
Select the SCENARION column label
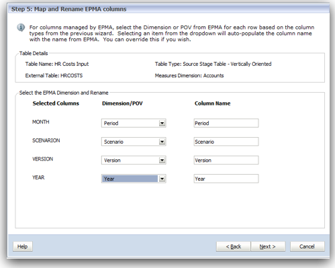(46, 140)
